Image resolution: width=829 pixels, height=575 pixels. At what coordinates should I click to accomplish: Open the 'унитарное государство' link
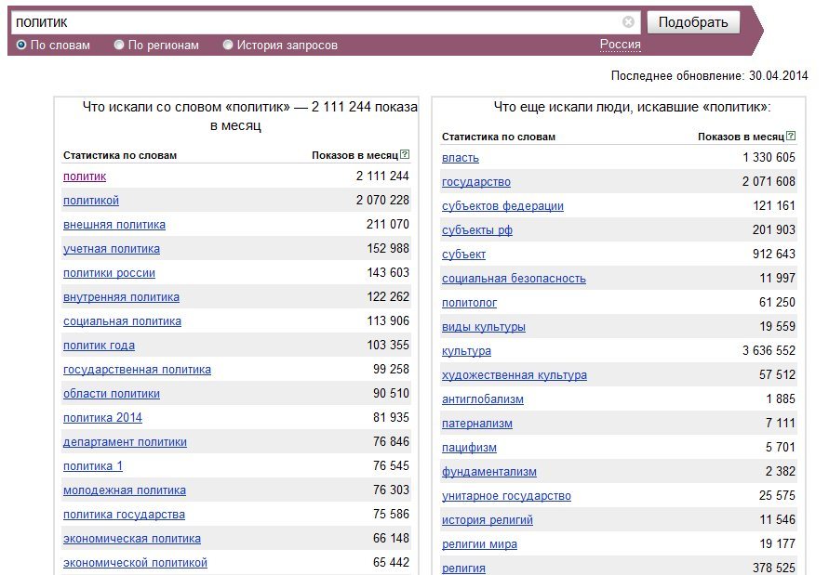(506, 496)
